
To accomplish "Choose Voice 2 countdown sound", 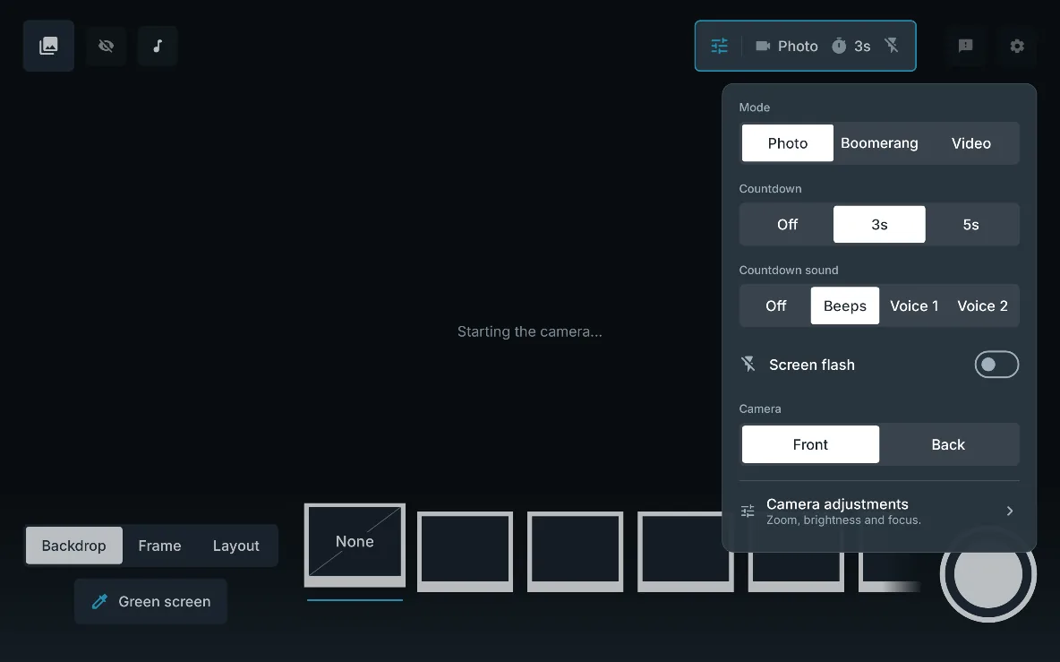I will [x=982, y=305].
